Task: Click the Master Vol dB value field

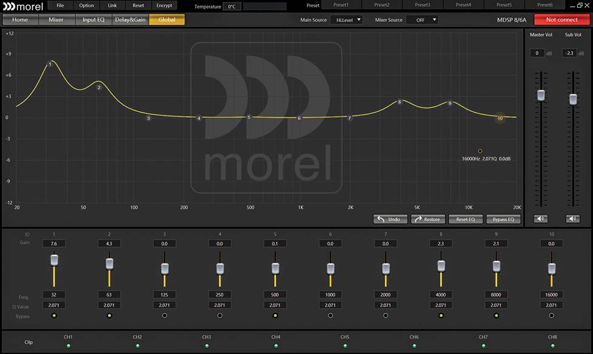Action: (x=537, y=53)
